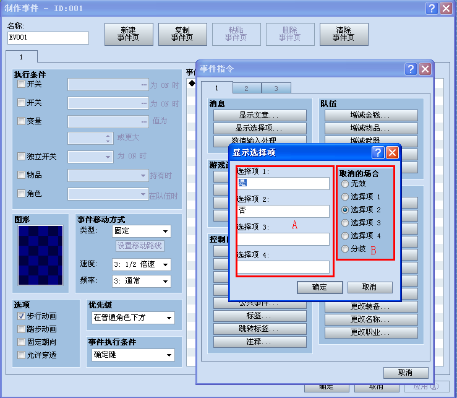Click 显示选择项... command button
The width and height of the screenshot is (457, 398).
click(260, 128)
